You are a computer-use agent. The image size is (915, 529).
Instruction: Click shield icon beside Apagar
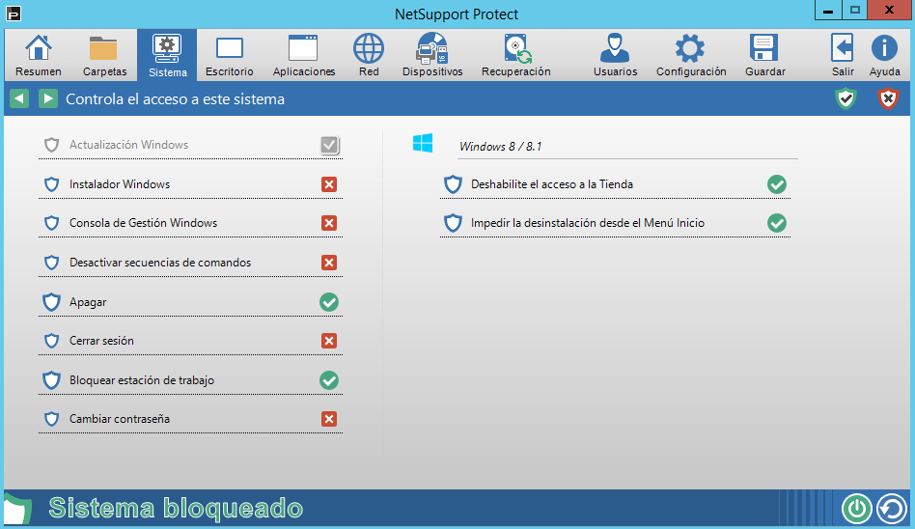point(52,302)
